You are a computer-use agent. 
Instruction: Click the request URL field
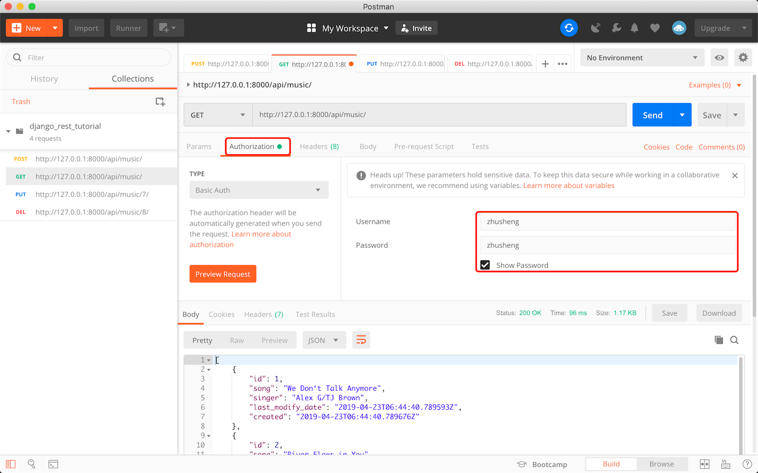[x=439, y=115]
